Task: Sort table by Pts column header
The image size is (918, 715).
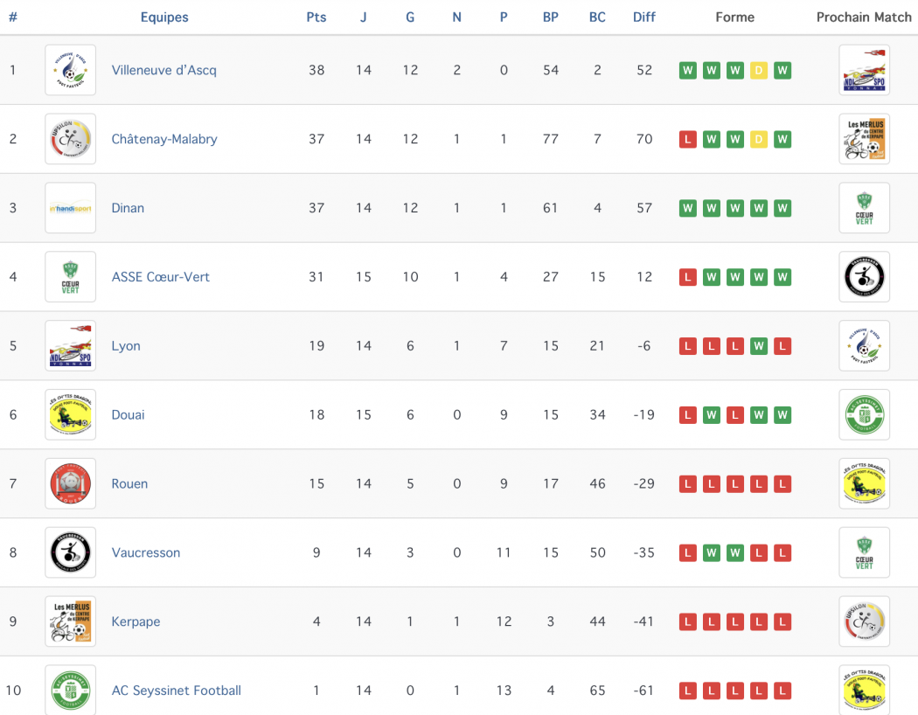Action: 316,17
